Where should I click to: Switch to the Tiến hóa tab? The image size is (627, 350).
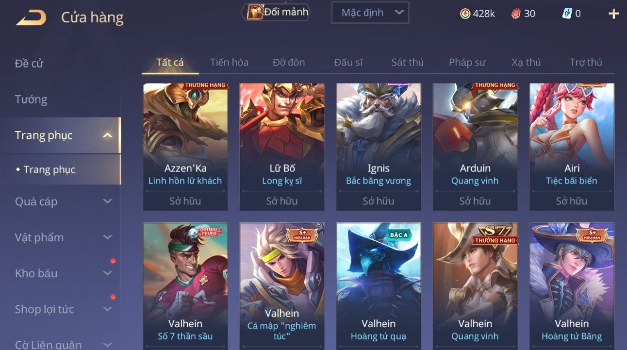[x=229, y=62]
